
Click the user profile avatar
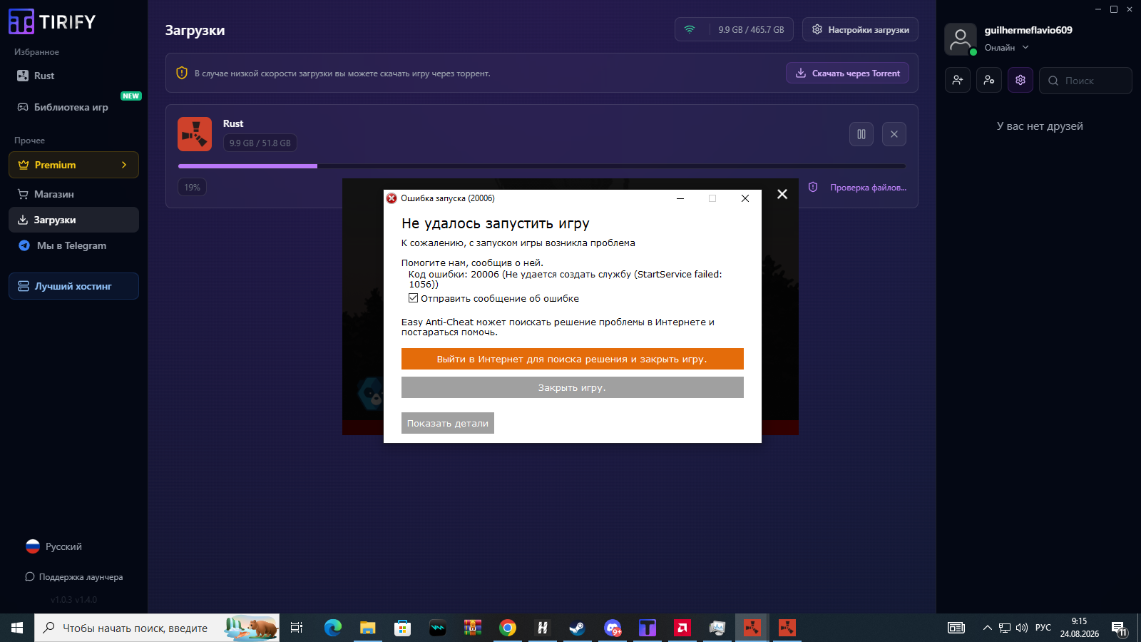point(961,39)
